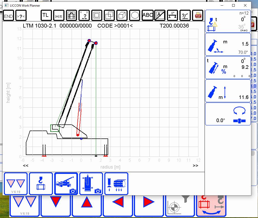Toggle the crossed-out A text hide tool

[160, 15]
